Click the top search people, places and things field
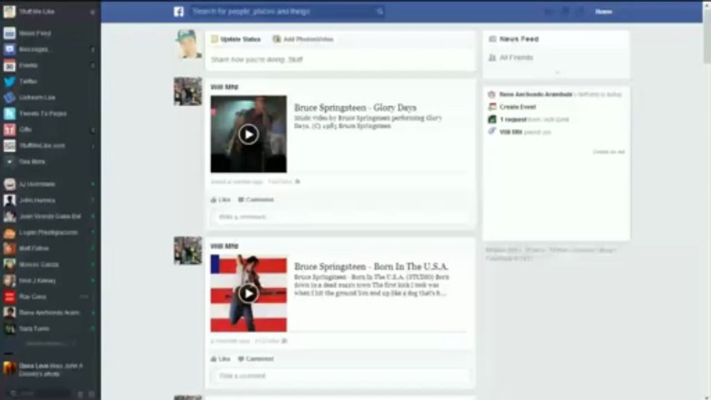Viewport: 711px width, 400px height. tap(287, 12)
